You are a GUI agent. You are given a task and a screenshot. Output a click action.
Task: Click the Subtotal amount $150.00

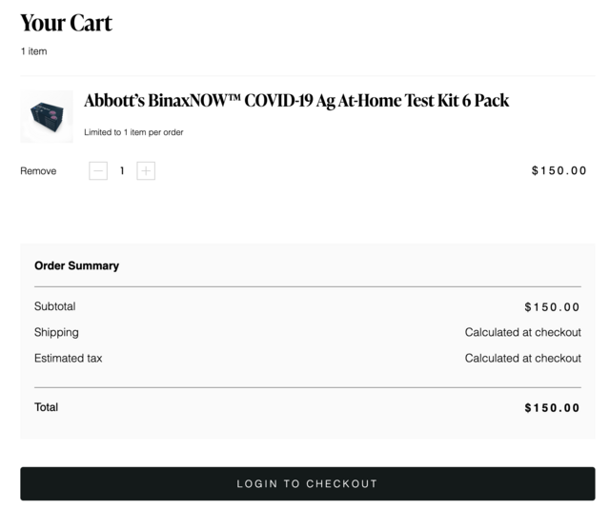click(x=552, y=307)
